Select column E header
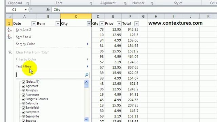217x122 pixels. (113, 17)
